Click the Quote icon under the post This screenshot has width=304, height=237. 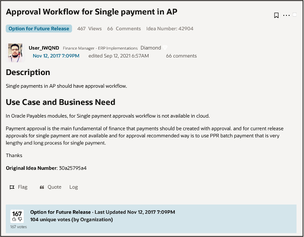click(x=42, y=187)
